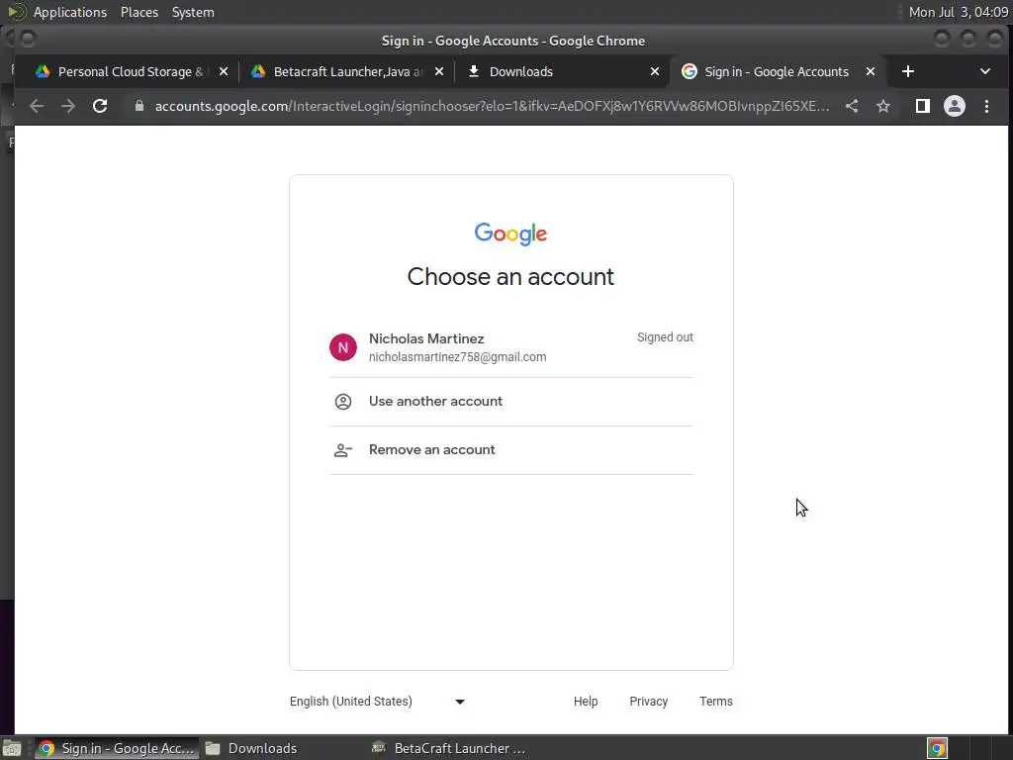1013x760 pixels.
Task: Open Chrome profile avatar menu
Action: coord(955,106)
